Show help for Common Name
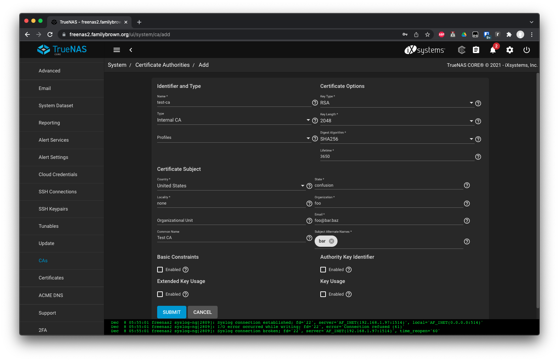559x361 pixels. 309,238
